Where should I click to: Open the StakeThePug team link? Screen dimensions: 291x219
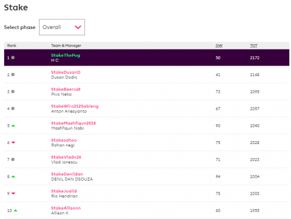tap(66, 55)
